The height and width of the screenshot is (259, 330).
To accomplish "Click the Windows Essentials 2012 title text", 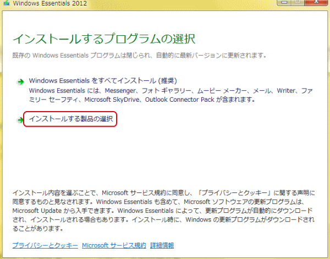I will click(50, 3).
